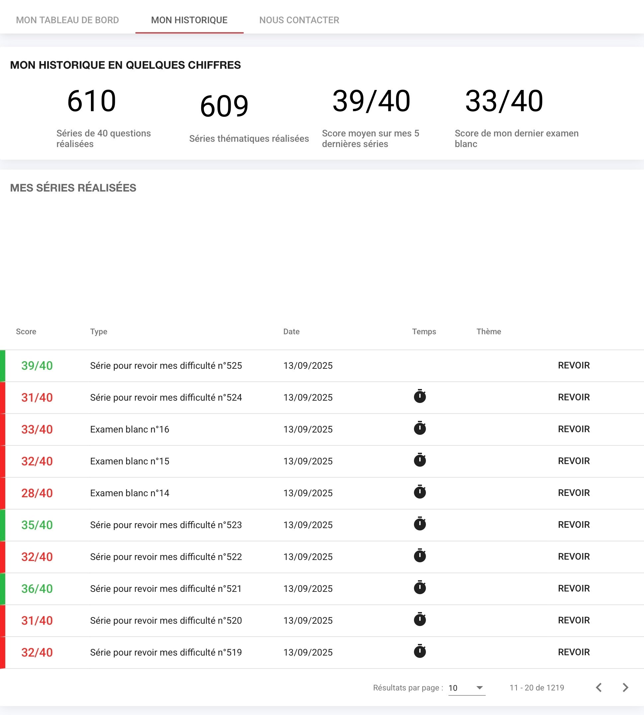Click REVOIR for series n°525
The width and height of the screenshot is (644, 715).
574,365
